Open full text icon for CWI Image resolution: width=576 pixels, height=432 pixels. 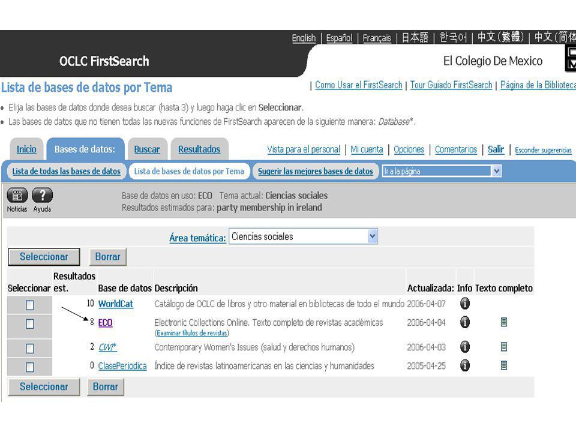[x=504, y=346]
